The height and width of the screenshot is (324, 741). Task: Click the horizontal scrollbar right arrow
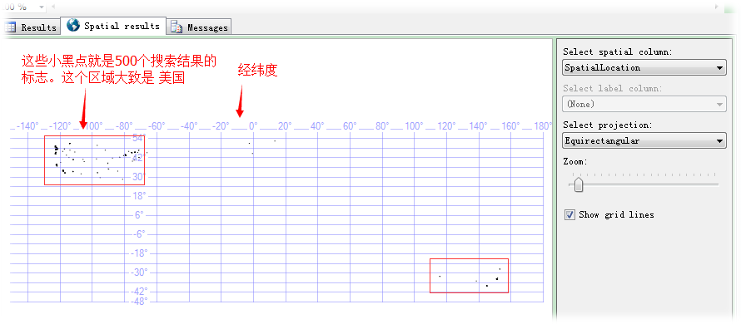pyautogui.click(x=716, y=7)
